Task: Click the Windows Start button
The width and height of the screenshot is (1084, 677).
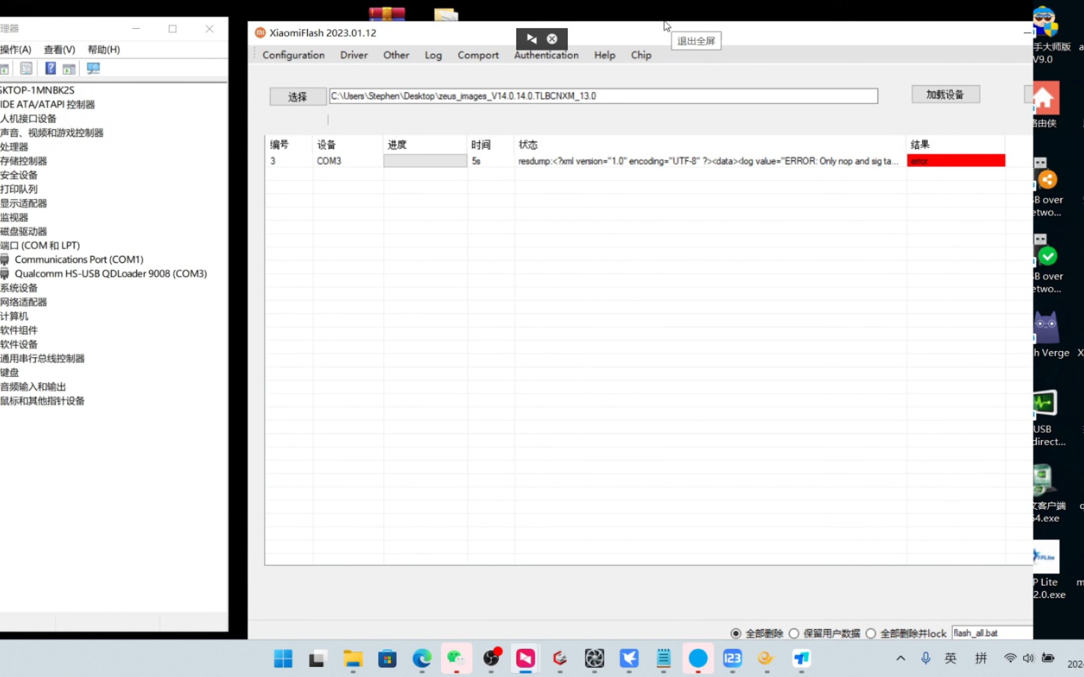Action: click(283, 658)
